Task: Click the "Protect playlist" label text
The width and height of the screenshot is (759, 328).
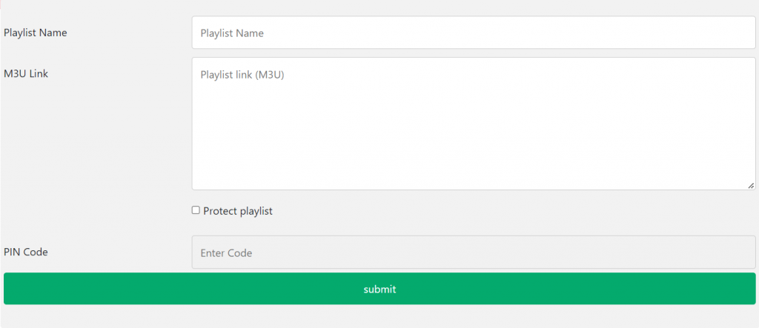Action: [238, 211]
